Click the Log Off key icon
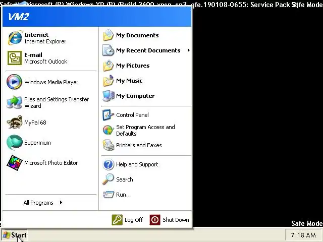Viewport: 323px width, 242px height. [117, 220]
